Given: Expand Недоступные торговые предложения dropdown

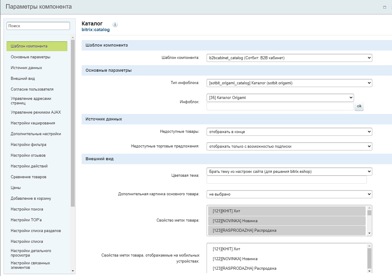Looking at the screenshot, I should [289, 147].
